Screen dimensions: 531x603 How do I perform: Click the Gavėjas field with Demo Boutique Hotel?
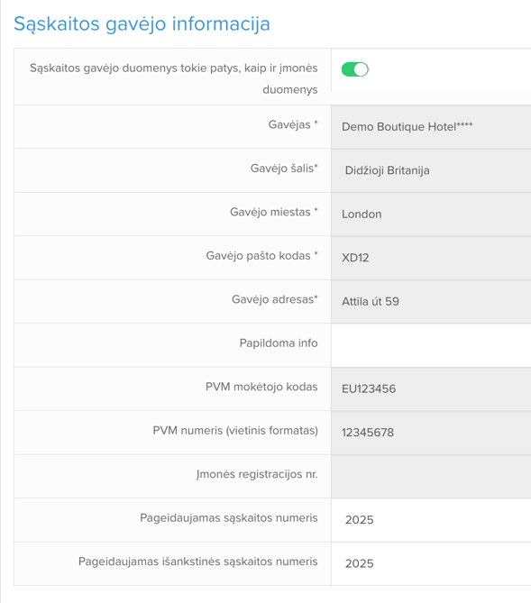click(431, 127)
